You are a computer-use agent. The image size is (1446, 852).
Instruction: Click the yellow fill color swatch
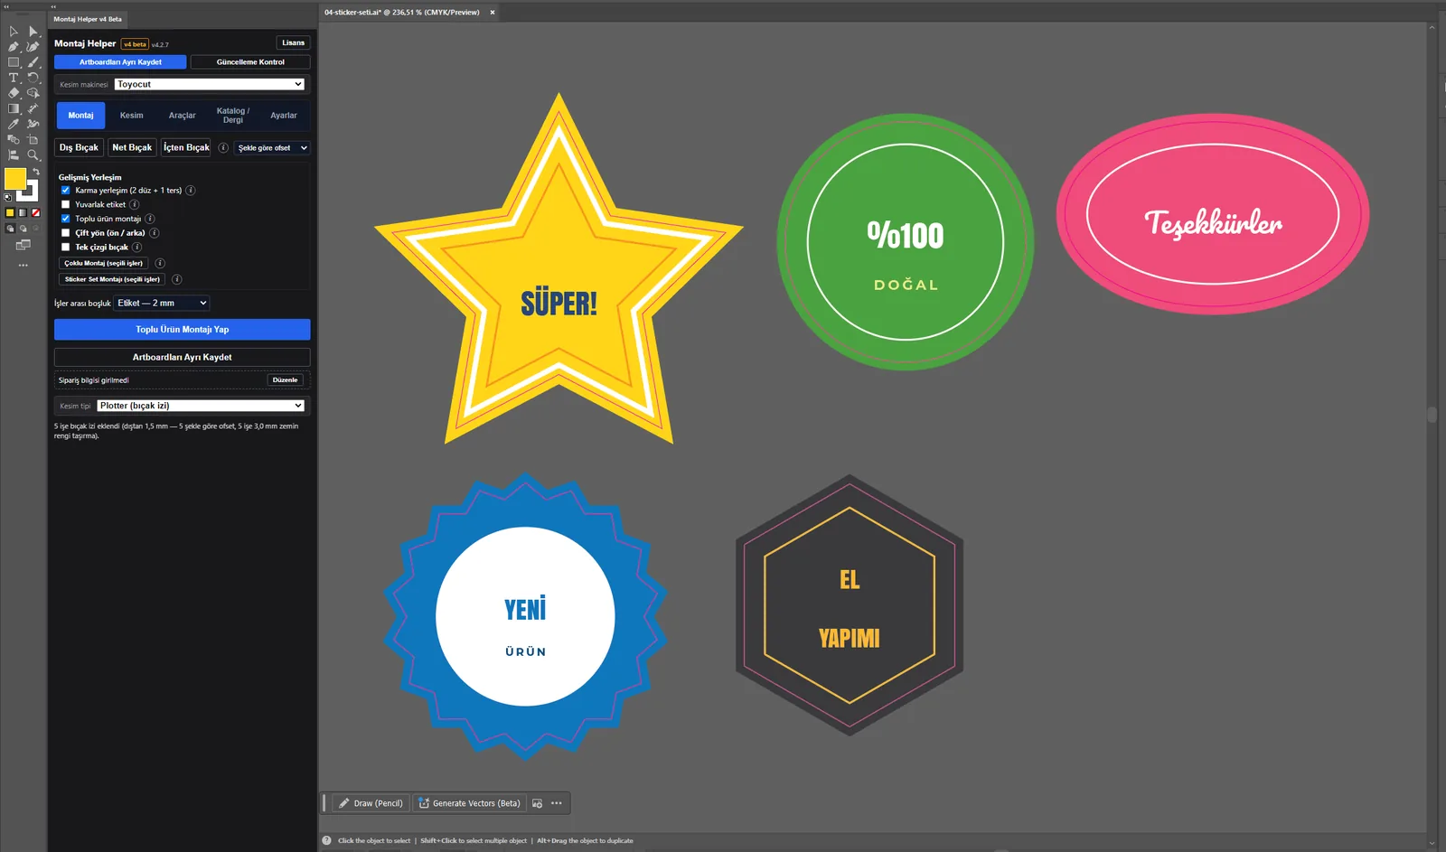[x=14, y=178]
